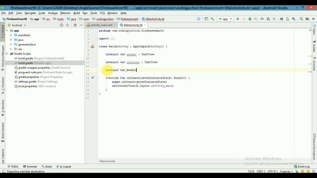Viewport: 317px width, 178px height.
Task: Start debugging with the green bug icon
Action: (250, 19)
